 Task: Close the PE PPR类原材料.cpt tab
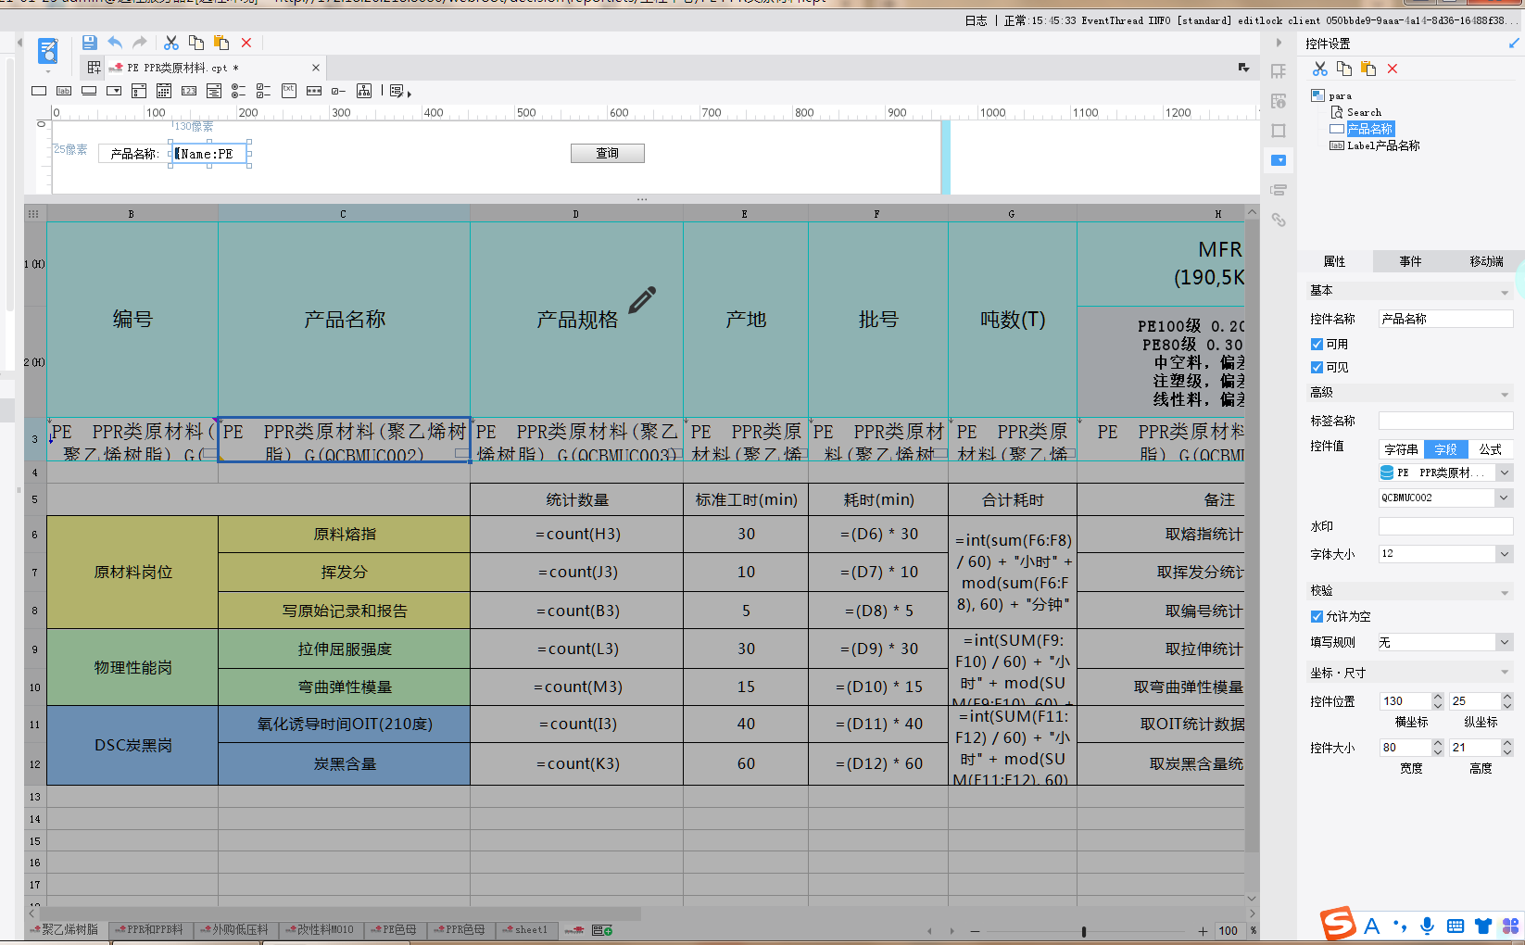pos(316,68)
